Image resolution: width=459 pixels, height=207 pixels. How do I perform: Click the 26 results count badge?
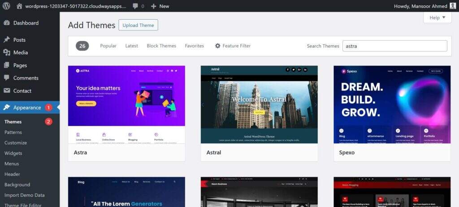click(x=82, y=46)
